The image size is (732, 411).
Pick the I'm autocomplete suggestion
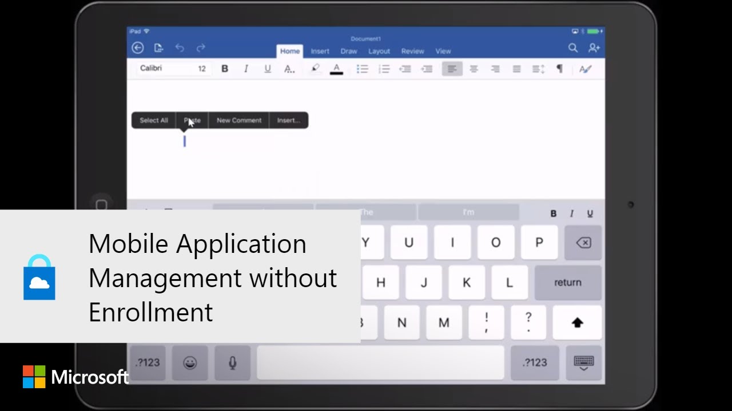click(468, 212)
